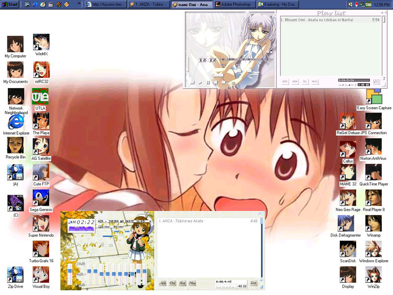This screenshot has width=393, height=295.
Task: Click MISC in the Minami Omi playlist
Action: 315,82
